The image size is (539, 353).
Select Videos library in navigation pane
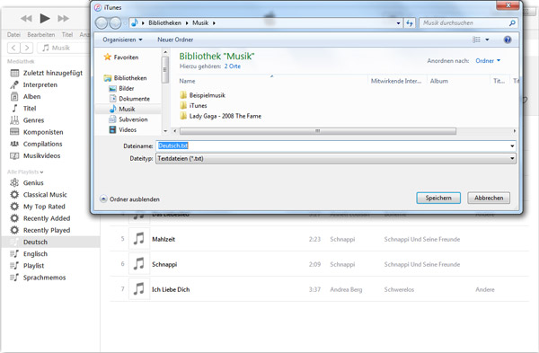coord(128,129)
